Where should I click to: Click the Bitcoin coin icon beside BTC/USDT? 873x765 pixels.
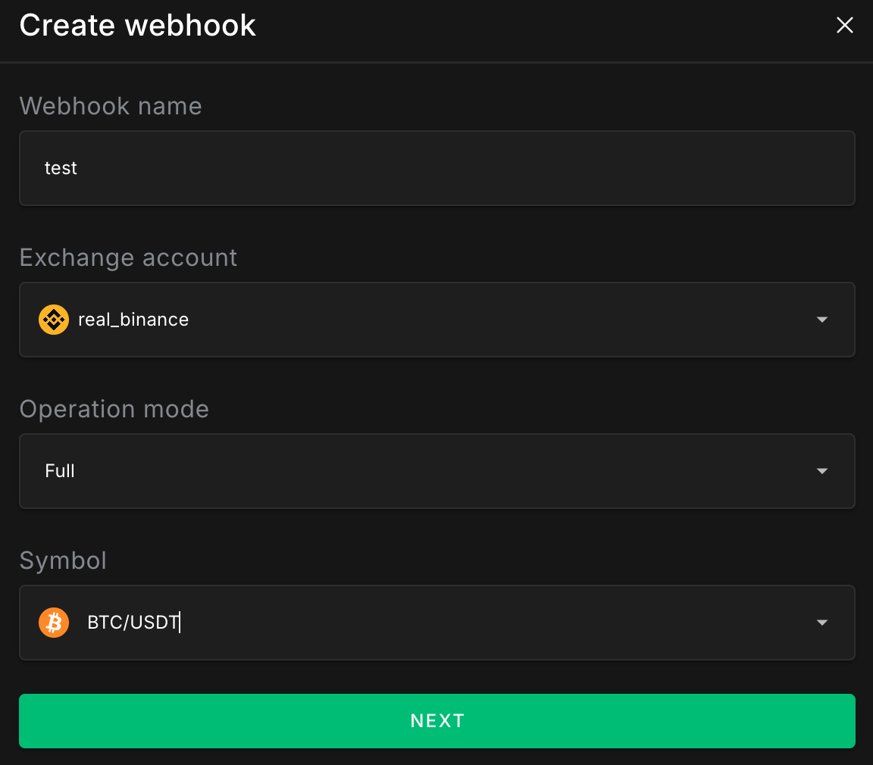click(53, 622)
